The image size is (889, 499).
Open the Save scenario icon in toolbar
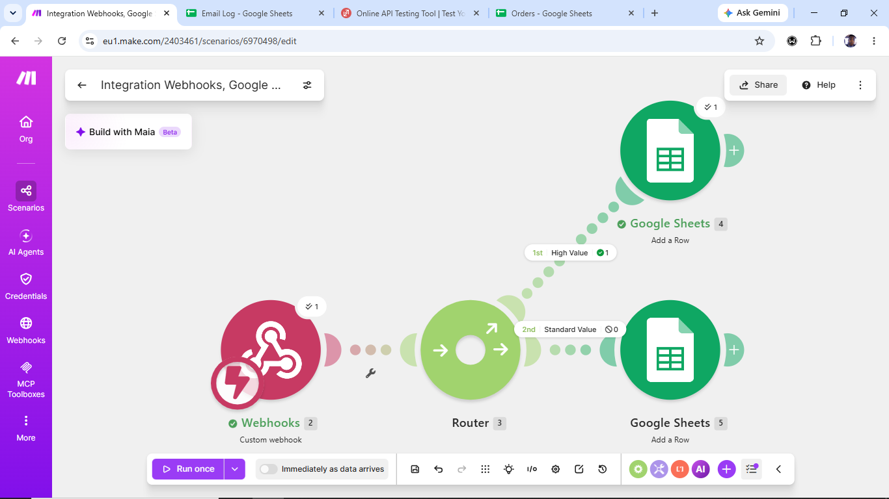[x=415, y=469]
